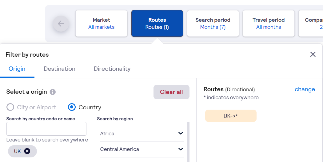Expand the Central America region chevron
Screen dimensions: 323x162
(x=181, y=149)
